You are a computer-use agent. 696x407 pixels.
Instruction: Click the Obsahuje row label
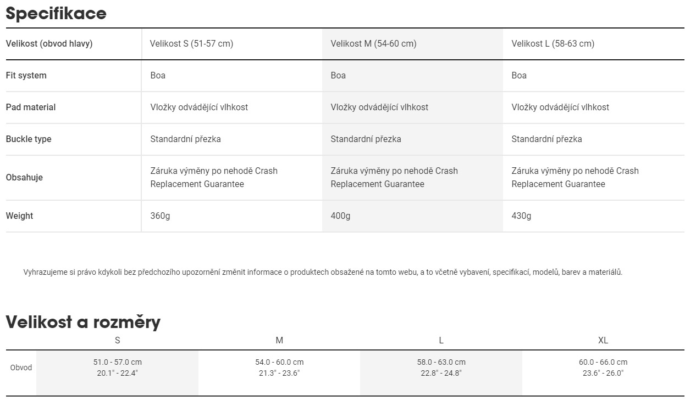24,178
